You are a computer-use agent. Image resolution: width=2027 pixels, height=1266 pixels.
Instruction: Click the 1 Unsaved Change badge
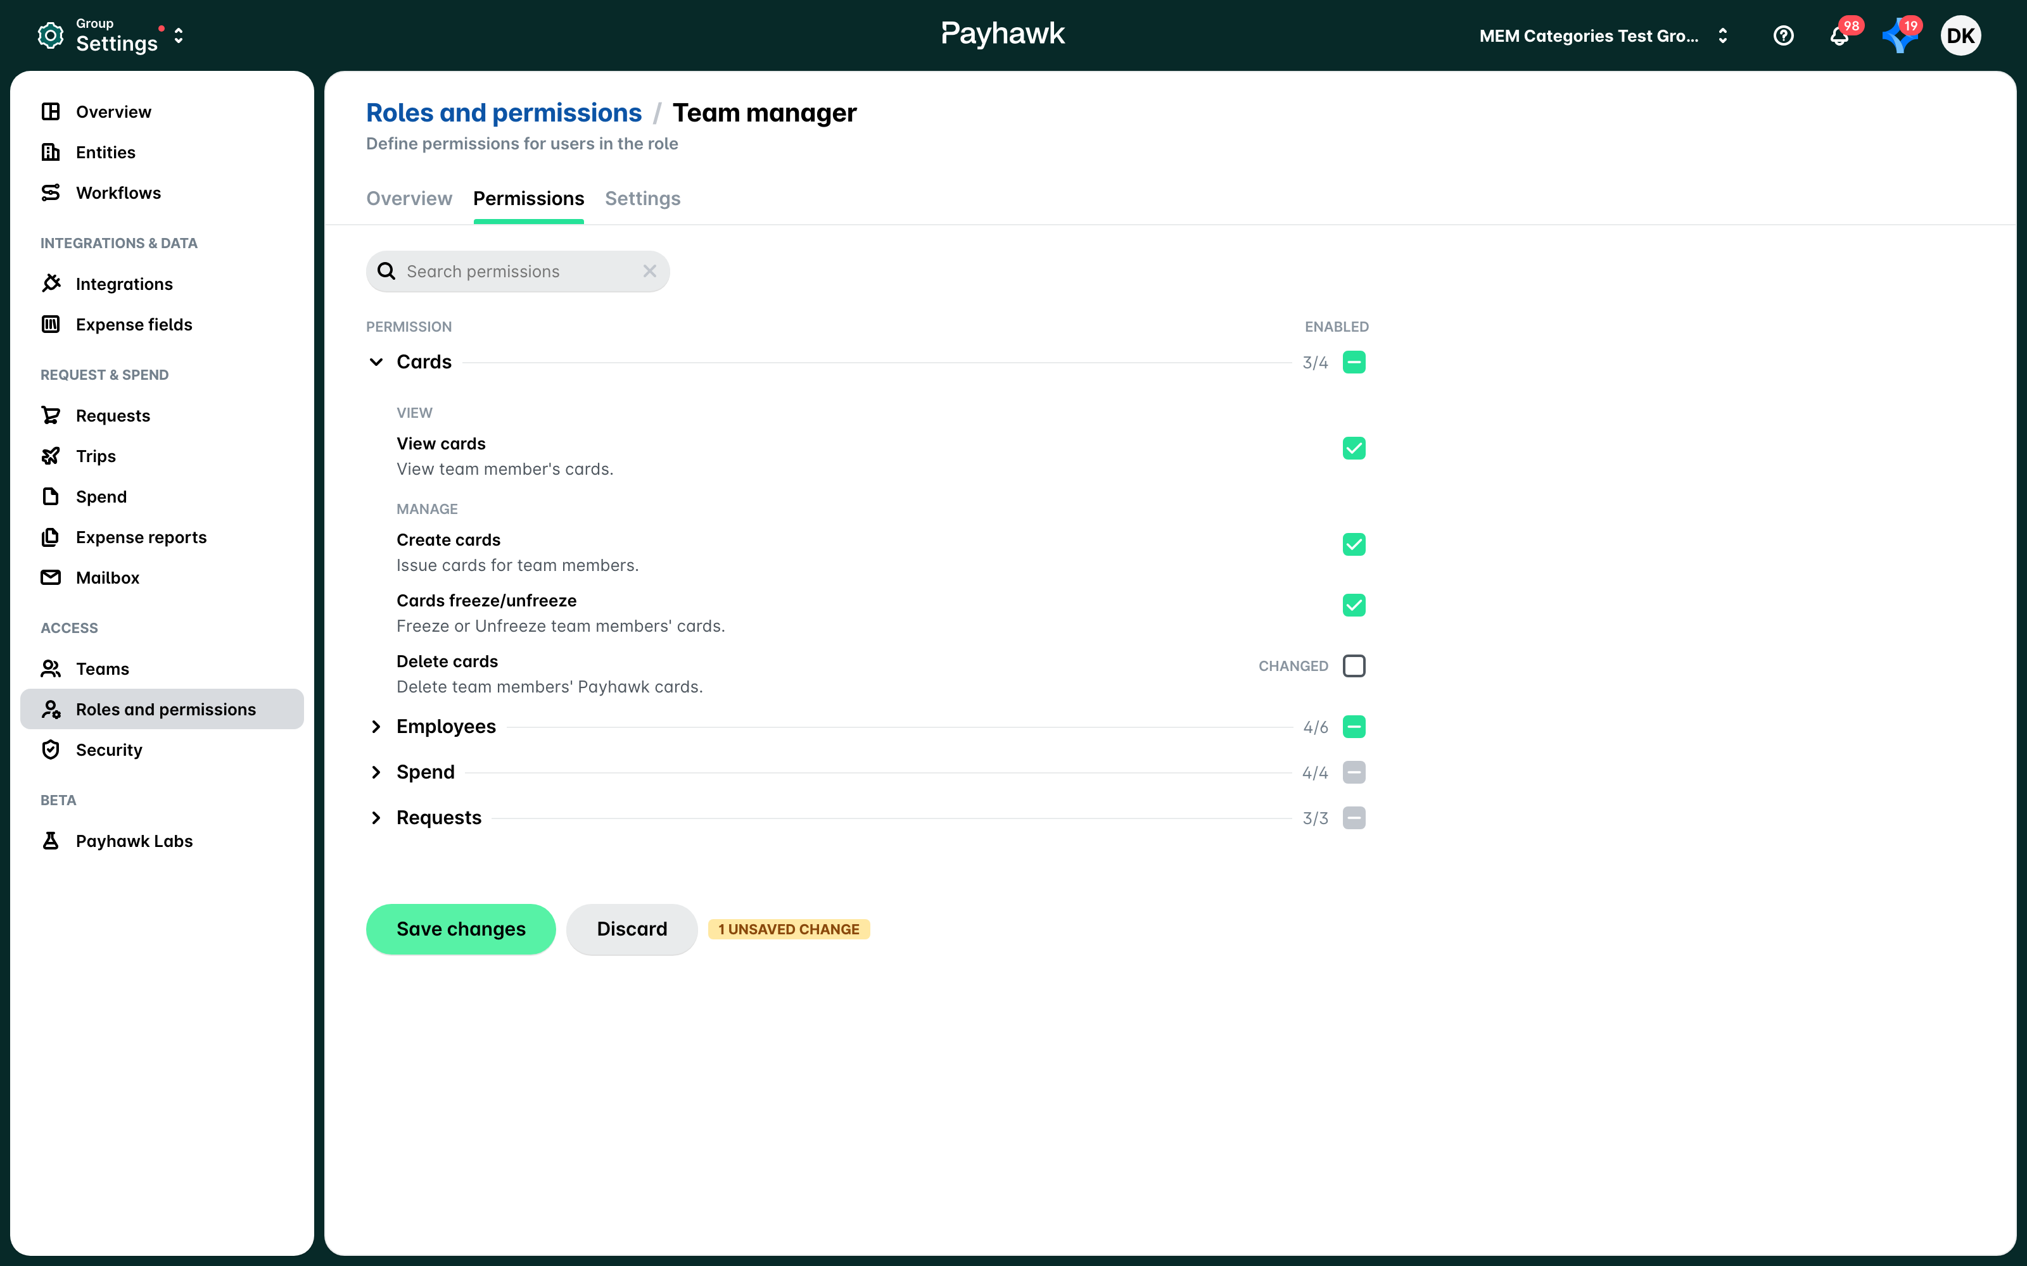click(x=788, y=929)
